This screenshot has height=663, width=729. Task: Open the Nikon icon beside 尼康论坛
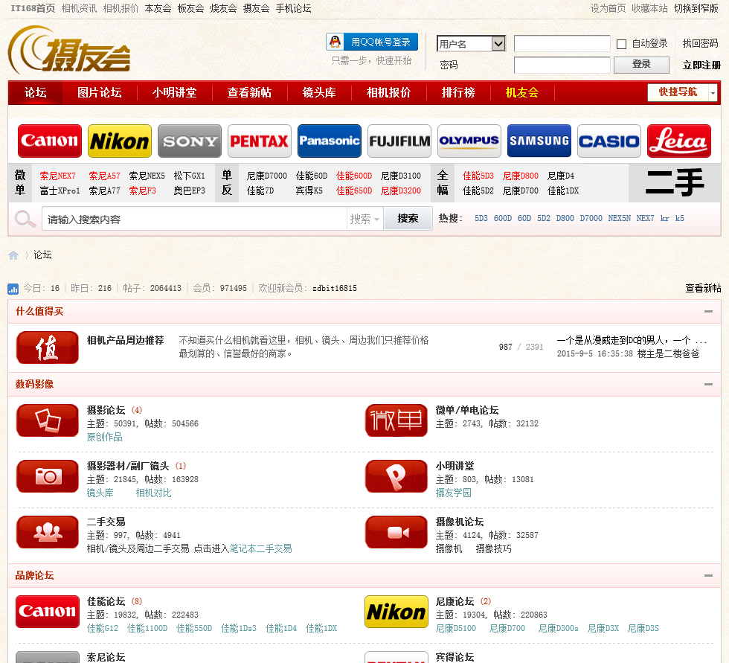pos(396,612)
